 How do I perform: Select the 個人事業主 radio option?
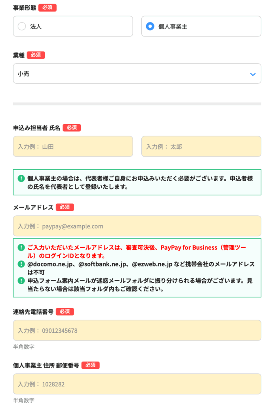coord(150,27)
